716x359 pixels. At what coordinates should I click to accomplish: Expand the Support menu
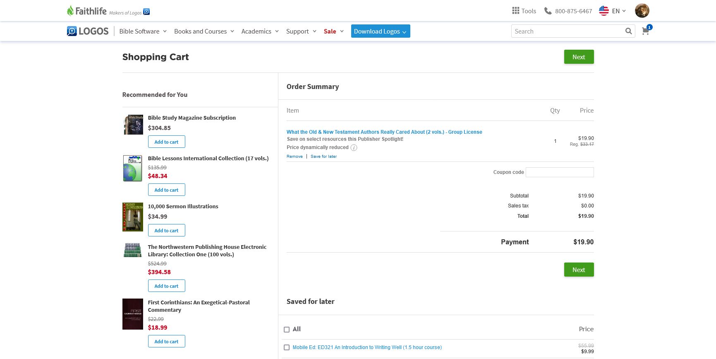(x=301, y=31)
